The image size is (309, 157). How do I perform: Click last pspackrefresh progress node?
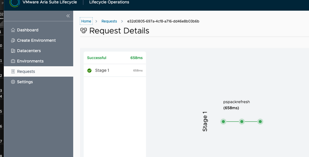pyautogui.click(x=260, y=122)
